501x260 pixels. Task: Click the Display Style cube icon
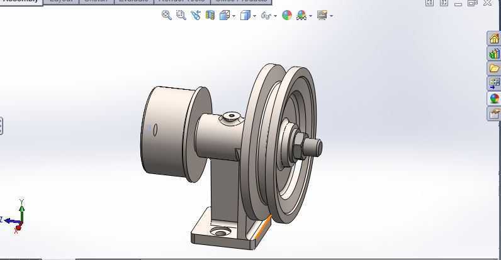click(x=245, y=15)
